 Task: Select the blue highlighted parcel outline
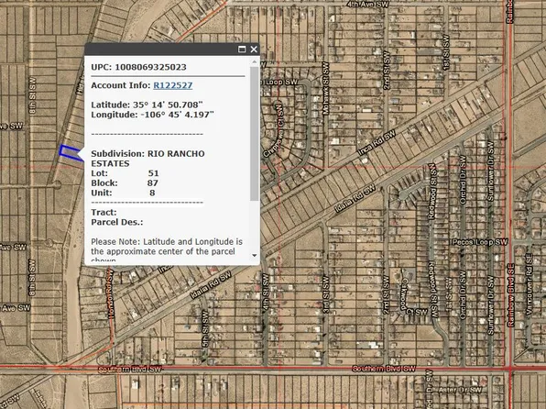71,153
